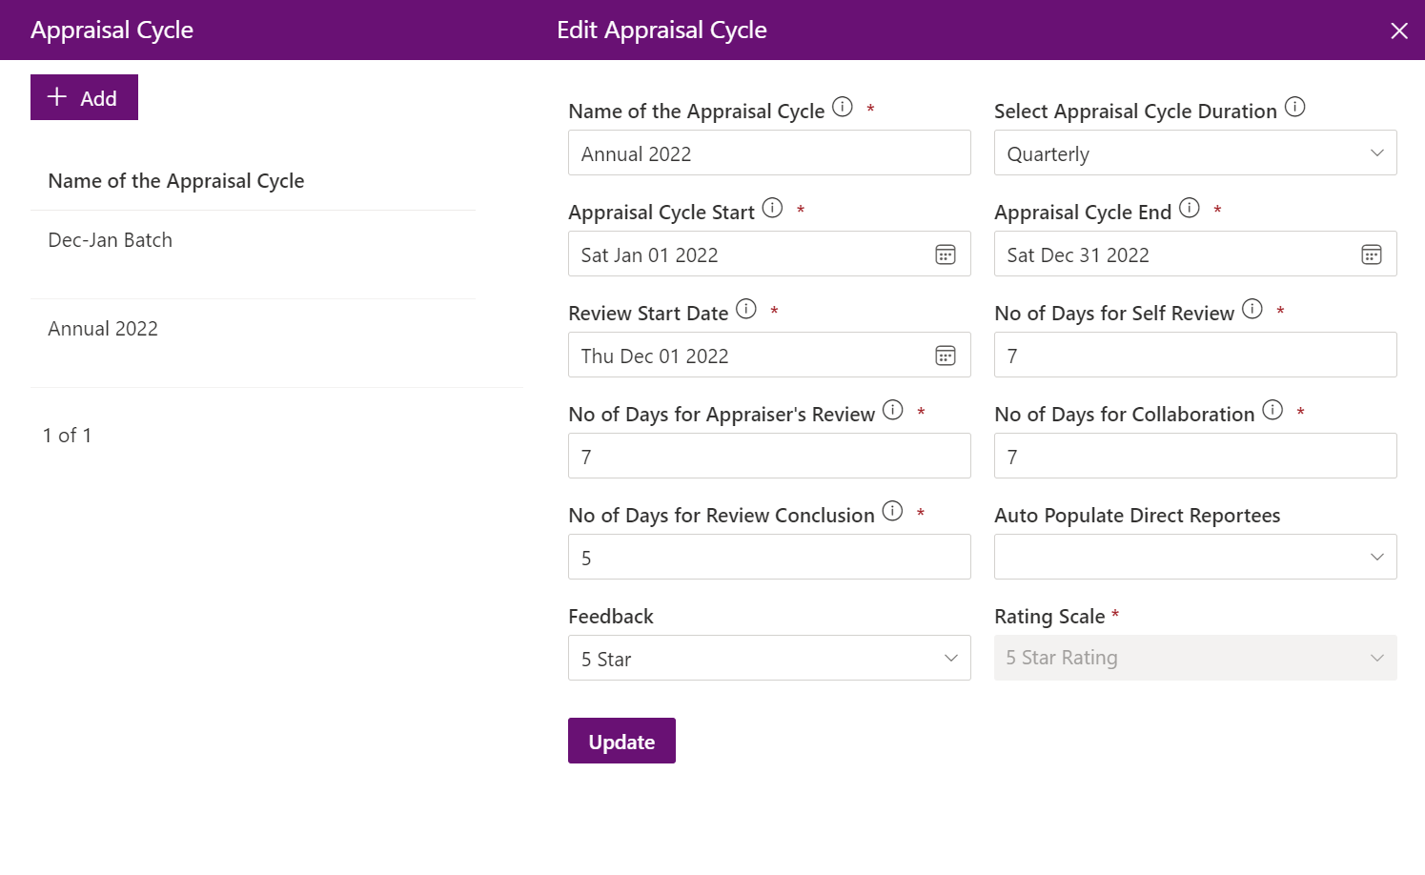This screenshot has width=1425, height=875.
Task: Click info icon beside No of Days for Review Conclusion
Action: pos(892,511)
